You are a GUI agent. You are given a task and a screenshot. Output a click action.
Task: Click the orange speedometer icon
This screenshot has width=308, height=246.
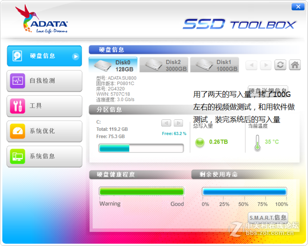click(x=17, y=131)
